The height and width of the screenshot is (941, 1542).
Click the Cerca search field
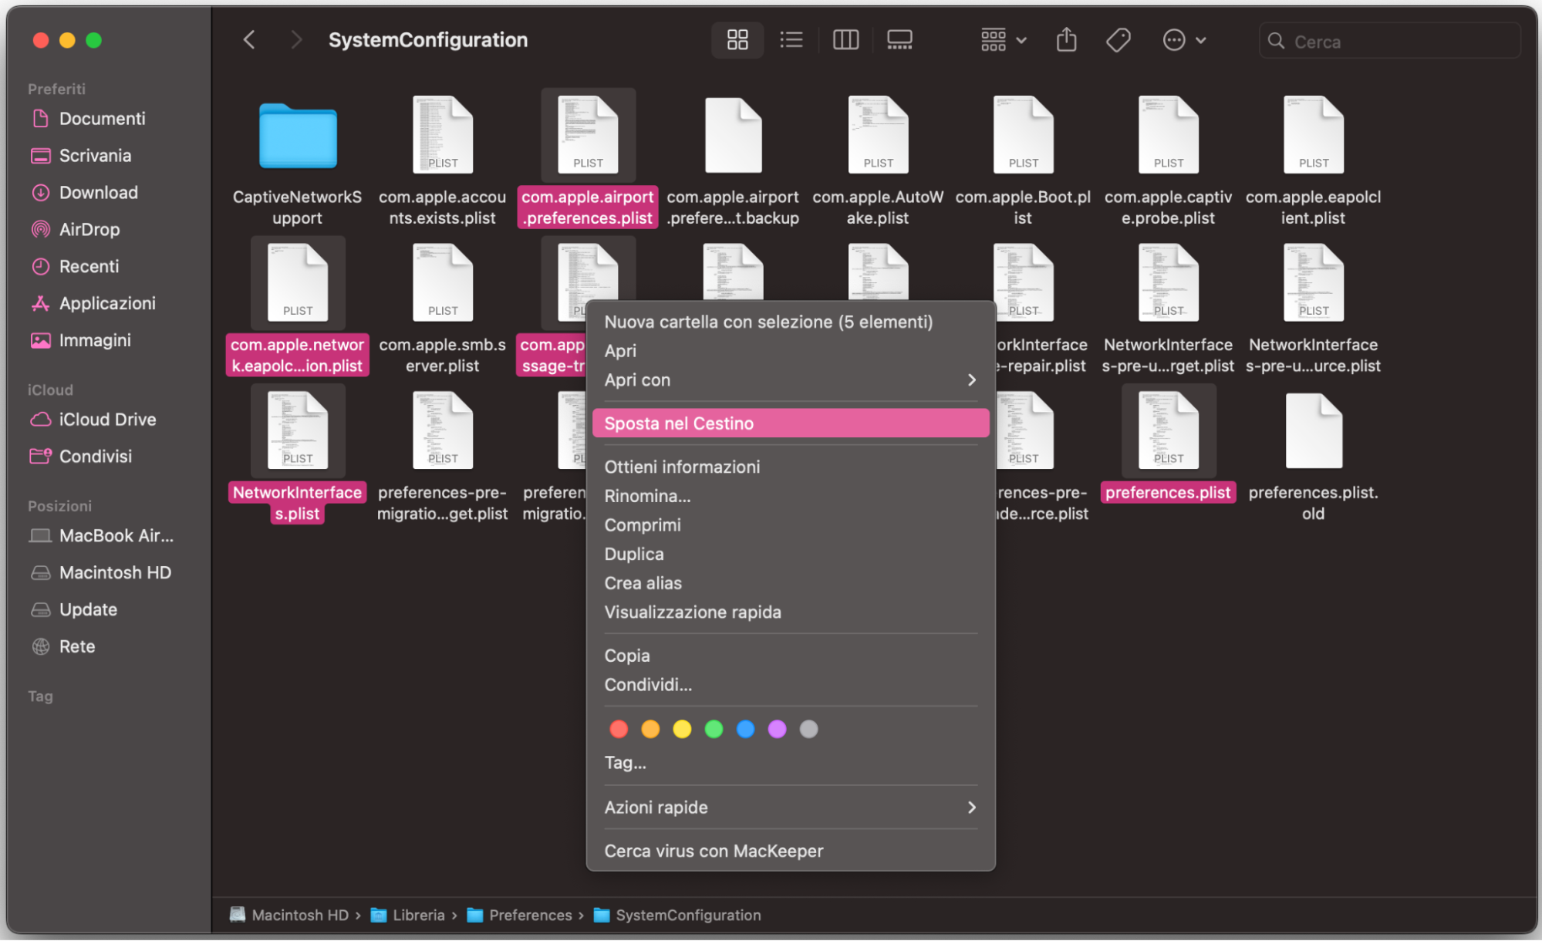[x=1388, y=41]
